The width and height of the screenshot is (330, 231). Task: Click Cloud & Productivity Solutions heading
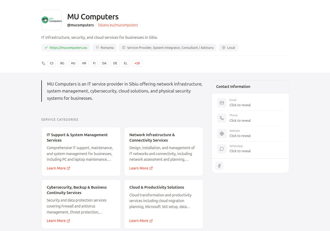(x=157, y=187)
